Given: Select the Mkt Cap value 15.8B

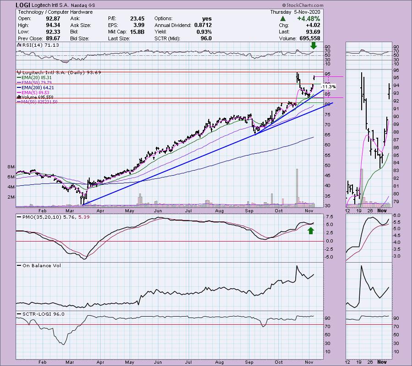Looking at the screenshot, I should pyautogui.click(x=137, y=32).
